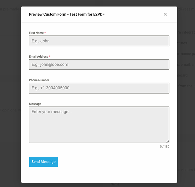The width and height of the screenshot is (195, 187).
Task: Click the Message textarea resize handle
Action: (x=168, y=141)
